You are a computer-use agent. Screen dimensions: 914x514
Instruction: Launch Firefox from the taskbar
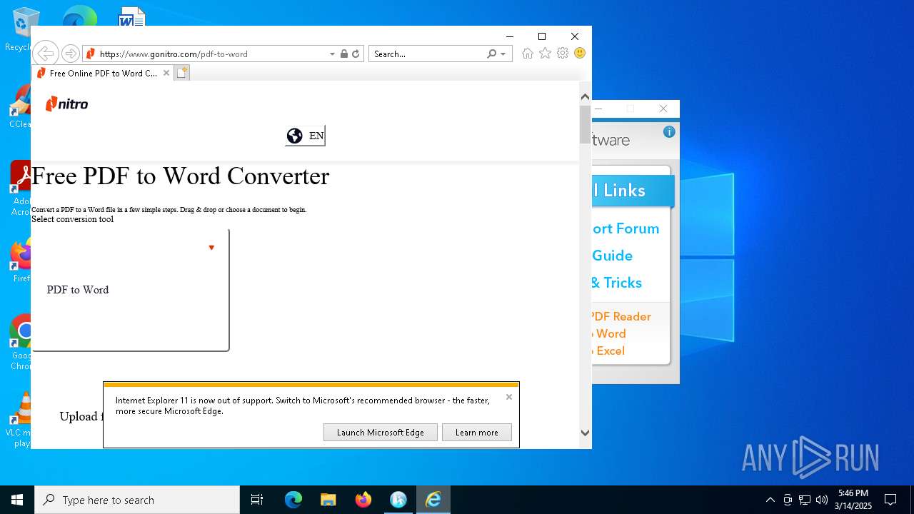coord(363,500)
